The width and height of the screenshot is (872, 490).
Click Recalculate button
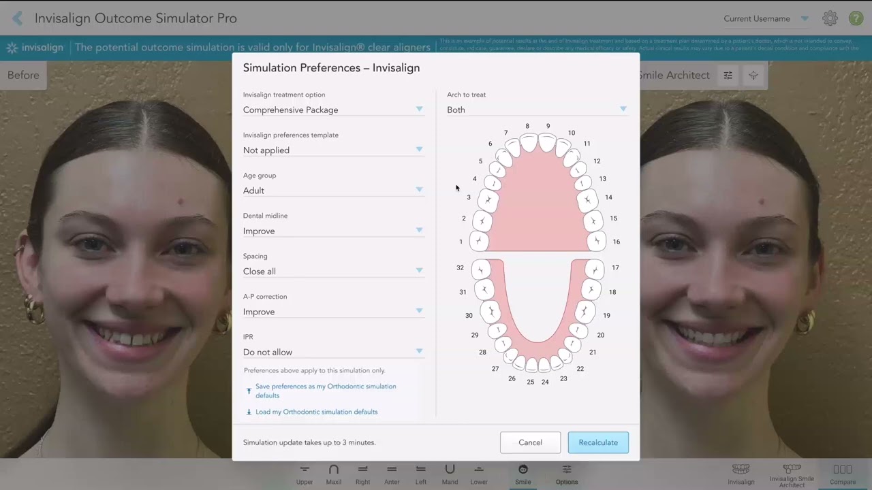(x=598, y=442)
